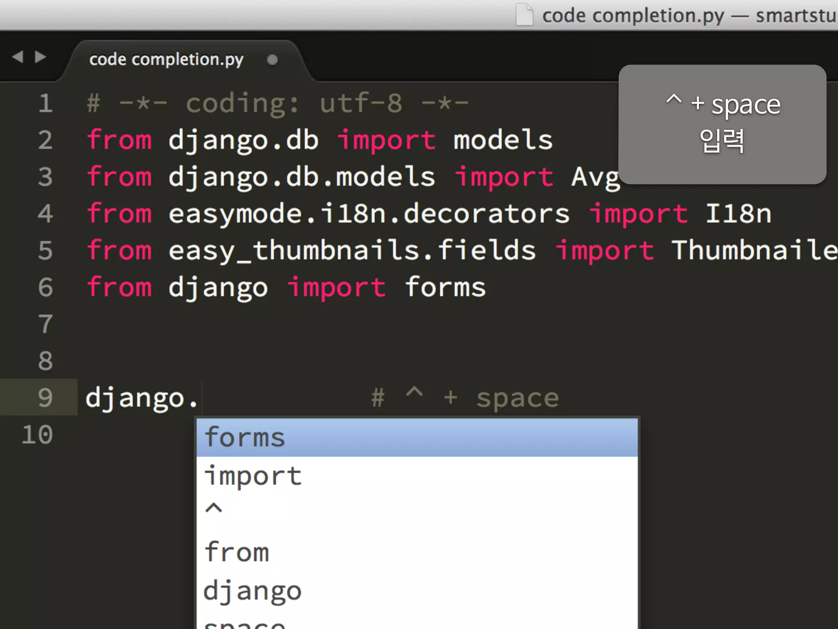The image size is (838, 629).
Task: Click 'from' keyword on line 5
Action: pyautogui.click(x=119, y=251)
